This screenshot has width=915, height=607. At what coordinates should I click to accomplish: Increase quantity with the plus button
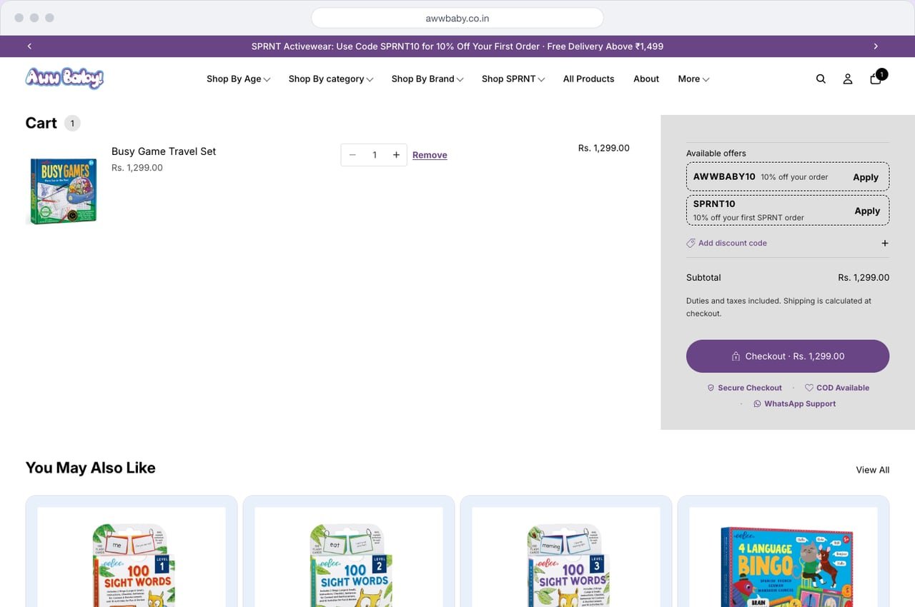(x=396, y=155)
